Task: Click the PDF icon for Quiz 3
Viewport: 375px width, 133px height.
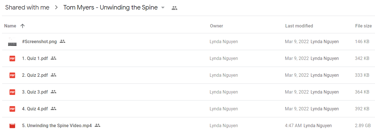Action: (12, 92)
